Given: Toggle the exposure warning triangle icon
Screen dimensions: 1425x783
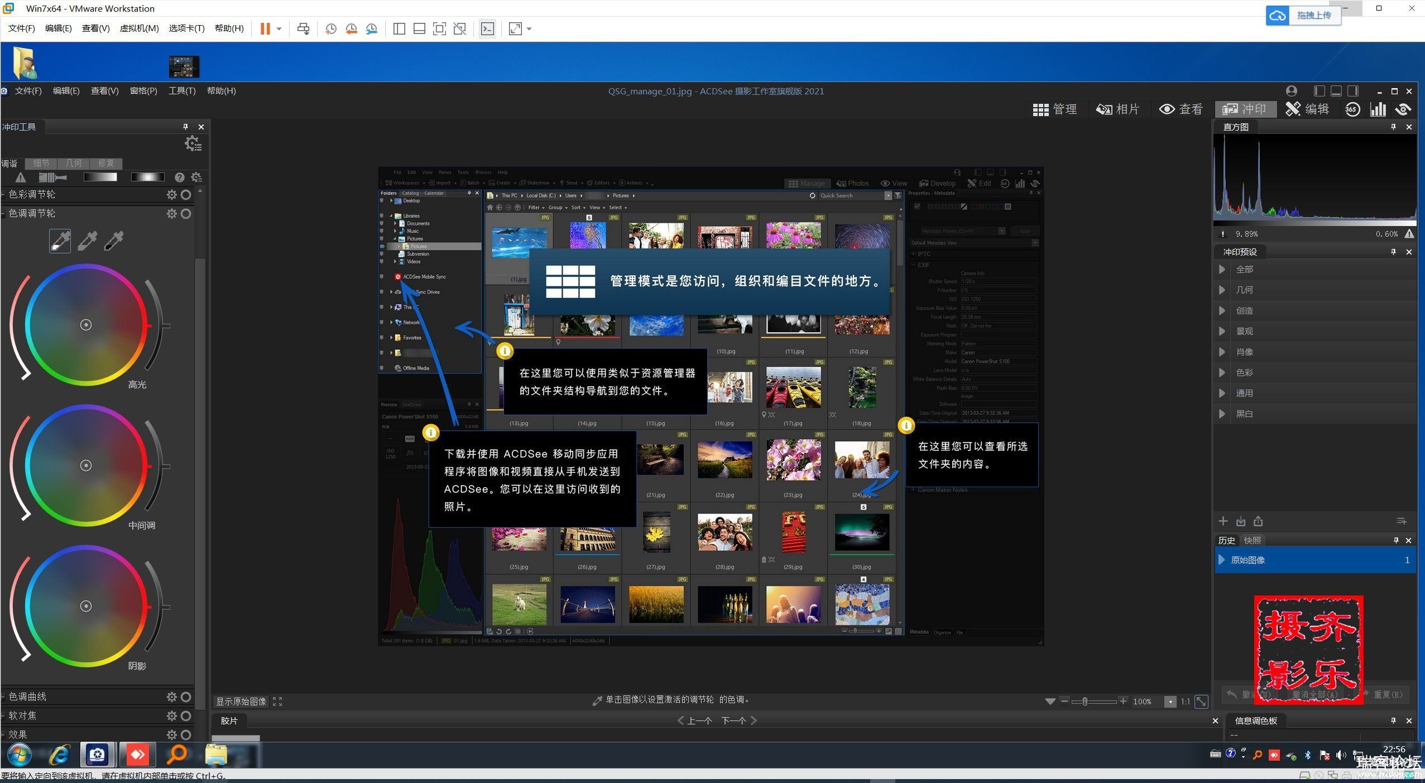Looking at the screenshot, I should point(21,177).
